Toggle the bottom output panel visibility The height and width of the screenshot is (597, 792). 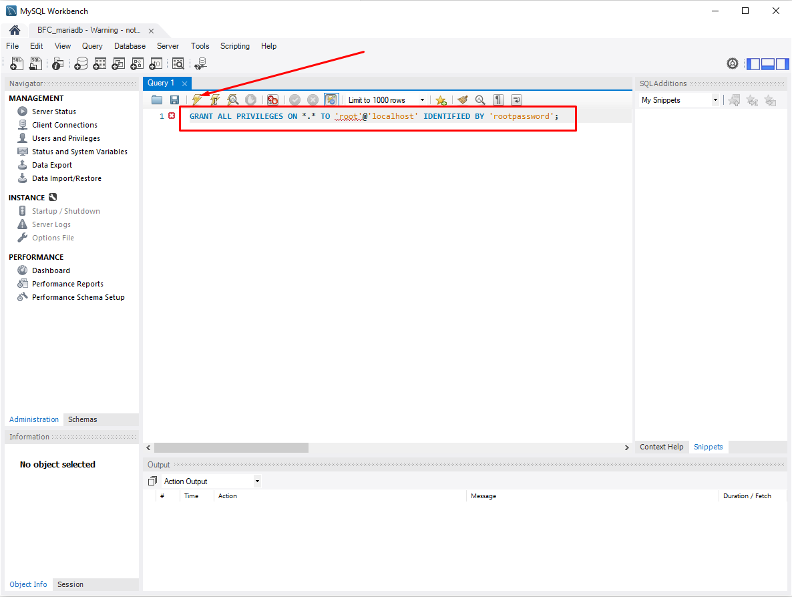coord(768,63)
